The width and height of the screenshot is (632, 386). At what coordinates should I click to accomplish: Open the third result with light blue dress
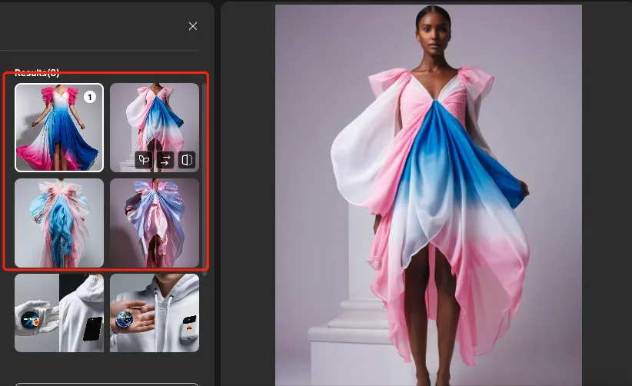point(58,223)
